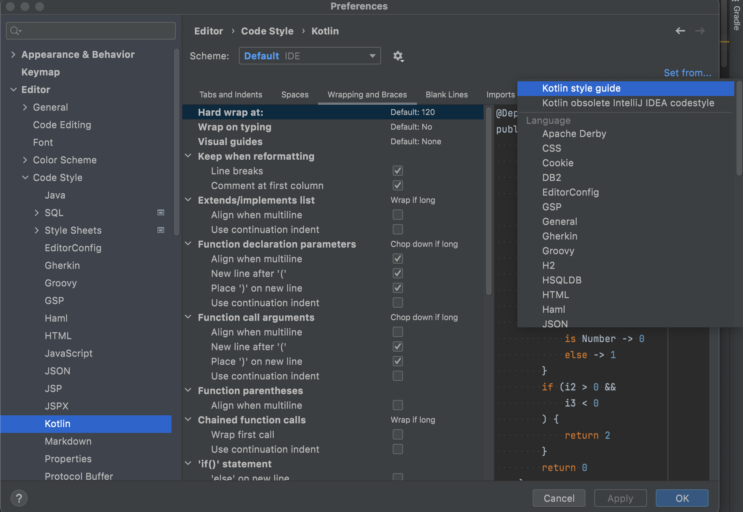Collapse the Function call arguments group
This screenshot has width=743, height=512.
pyautogui.click(x=188, y=317)
